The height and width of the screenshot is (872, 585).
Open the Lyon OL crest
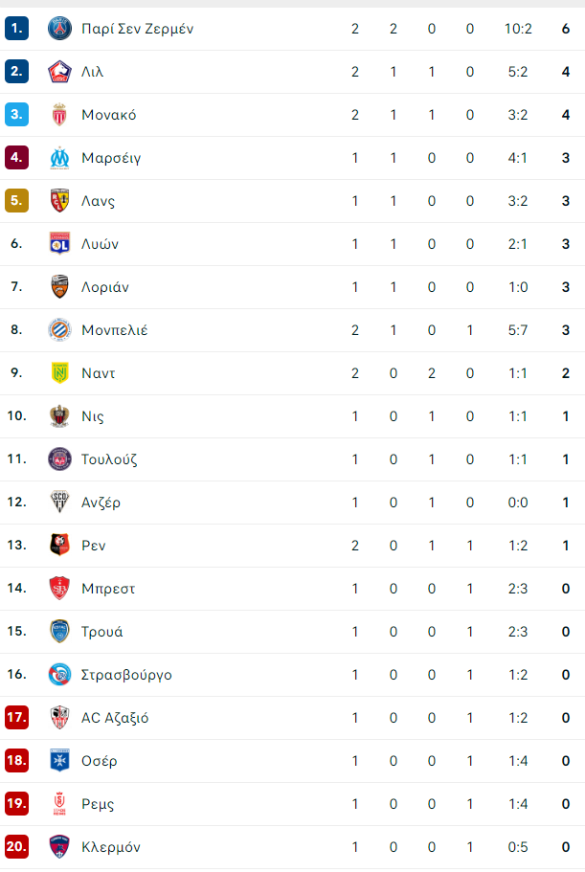point(59,243)
